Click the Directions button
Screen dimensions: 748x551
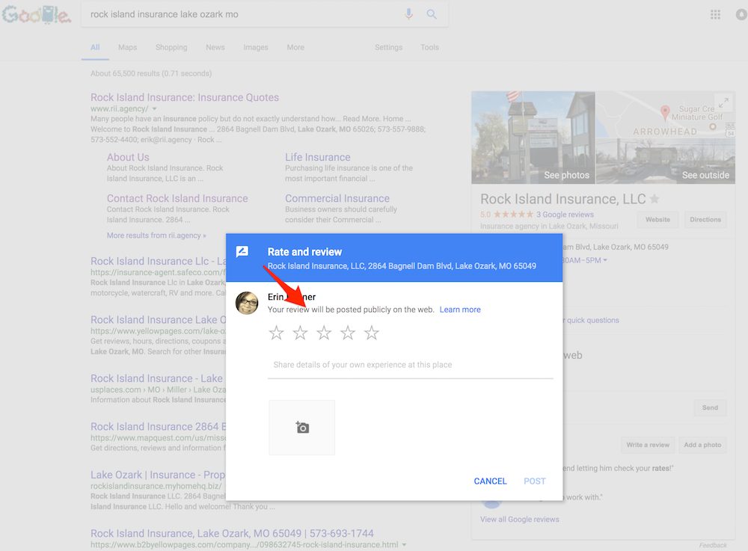click(705, 220)
